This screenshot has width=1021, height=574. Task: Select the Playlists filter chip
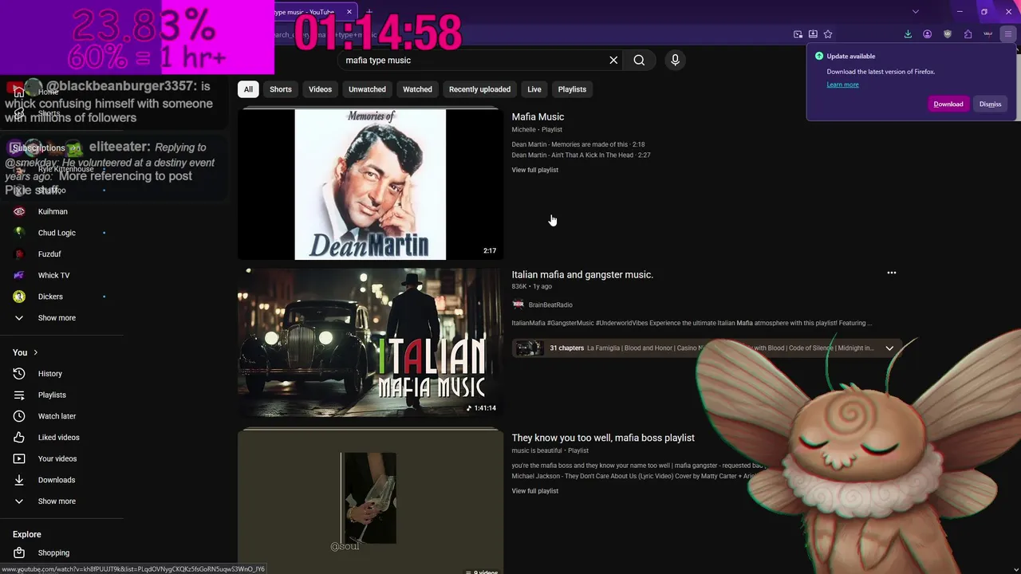[572, 89]
